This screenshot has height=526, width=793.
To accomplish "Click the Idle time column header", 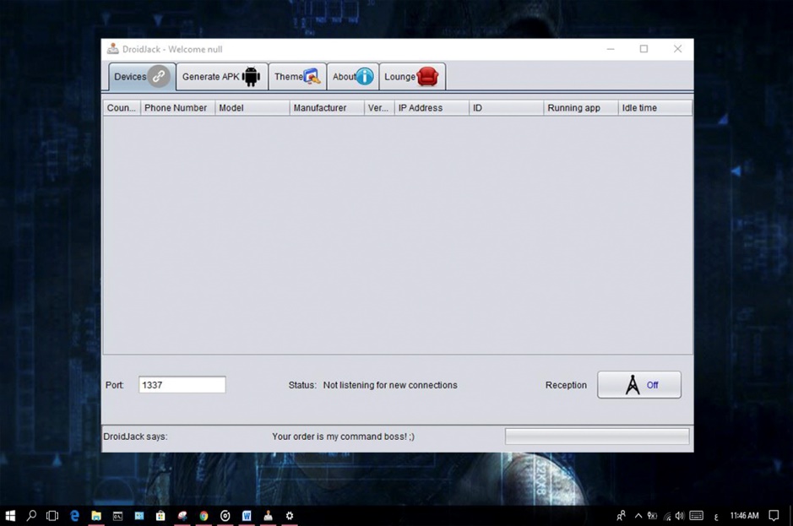I will [x=655, y=108].
